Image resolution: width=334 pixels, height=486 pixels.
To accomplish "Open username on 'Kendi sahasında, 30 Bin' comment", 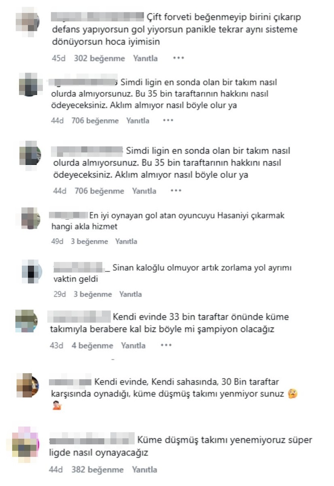I will 70,382.
